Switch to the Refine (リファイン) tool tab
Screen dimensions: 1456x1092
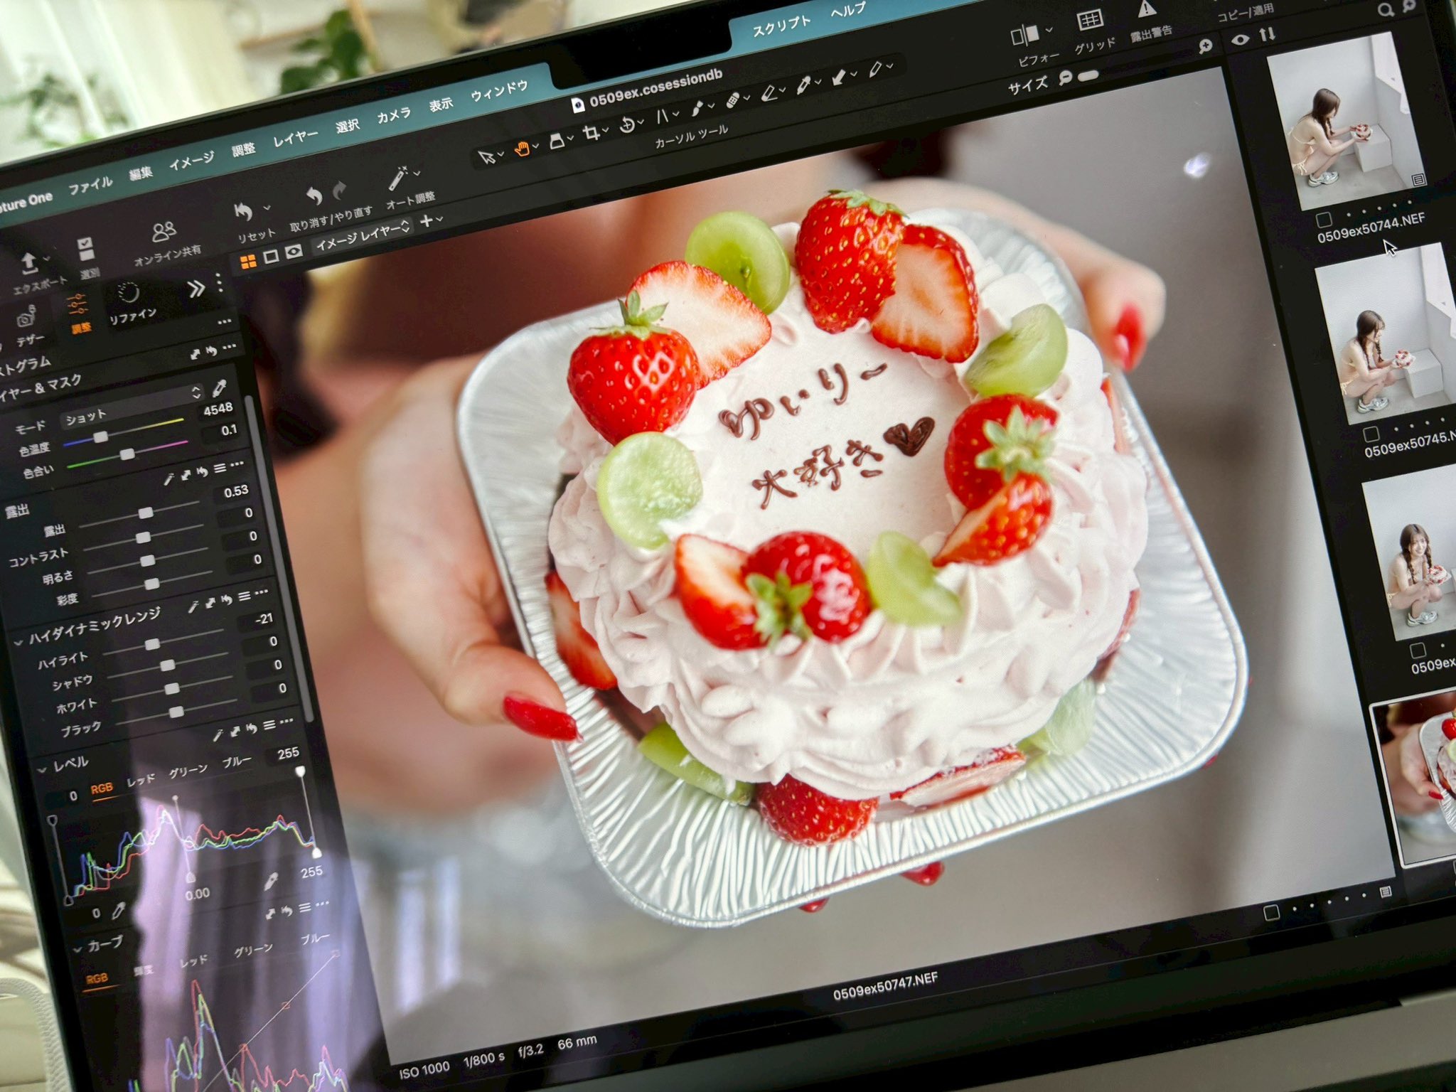(x=132, y=304)
